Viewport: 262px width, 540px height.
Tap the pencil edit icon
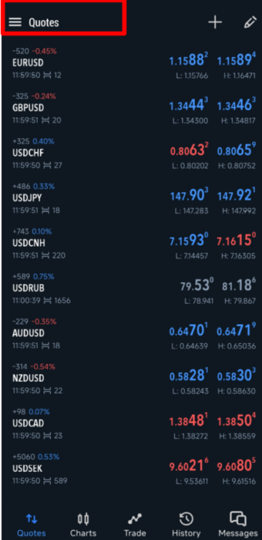(x=250, y=22)
